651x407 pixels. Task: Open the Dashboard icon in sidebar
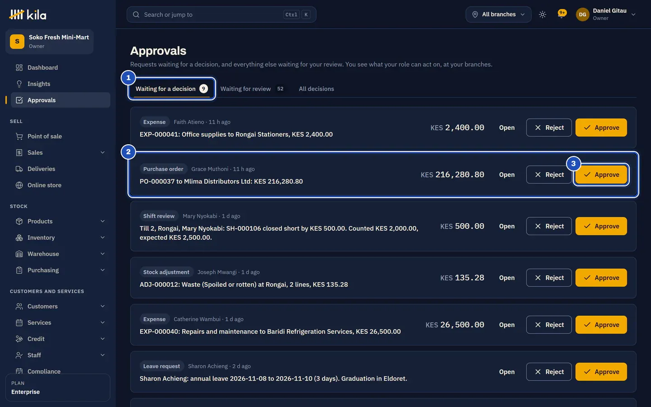point(19,67)
